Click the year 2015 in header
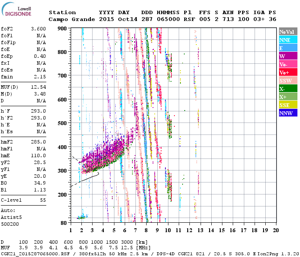This screenshot has width=300, height=257. 106,19
